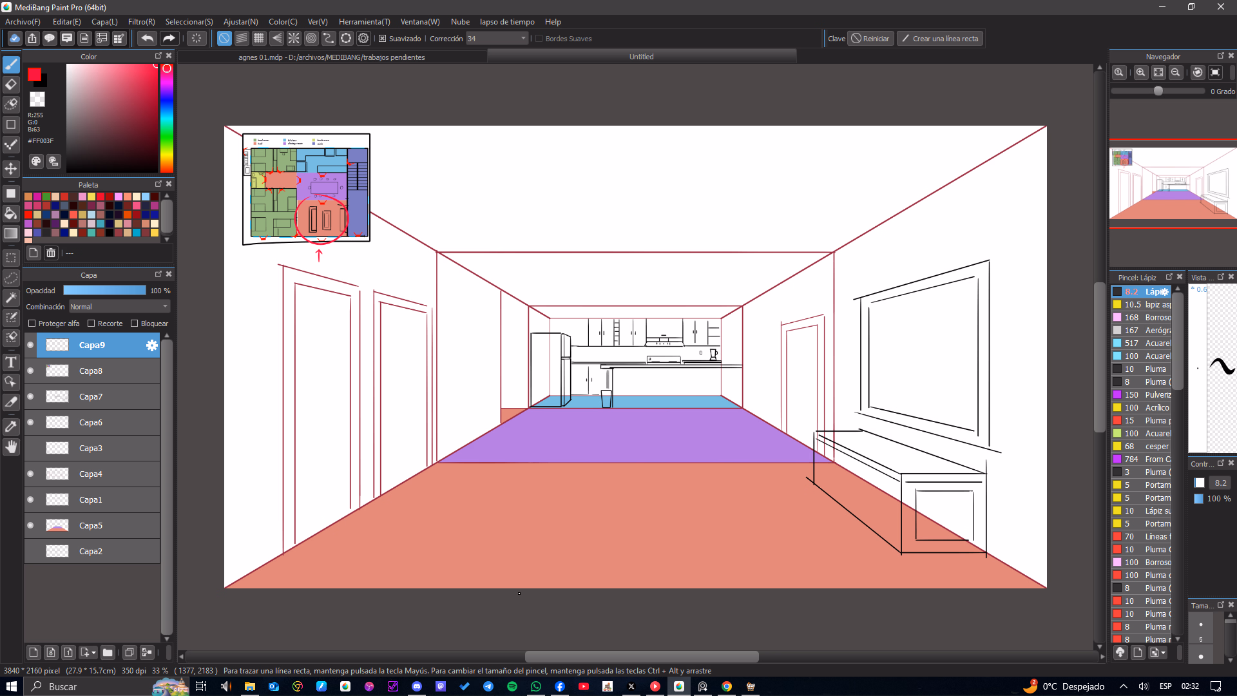Screen dimensions: 1237x696
Task: Enable Proteger alfa checkbox
Action: (32, 324)
